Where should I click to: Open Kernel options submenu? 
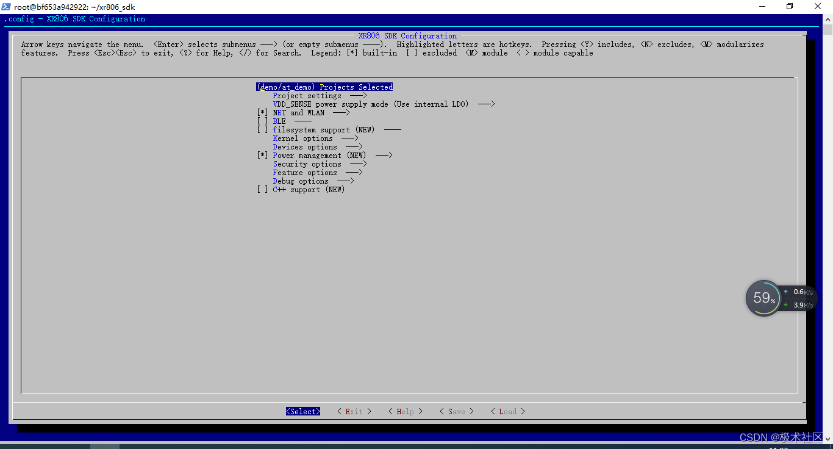point(315,138)
